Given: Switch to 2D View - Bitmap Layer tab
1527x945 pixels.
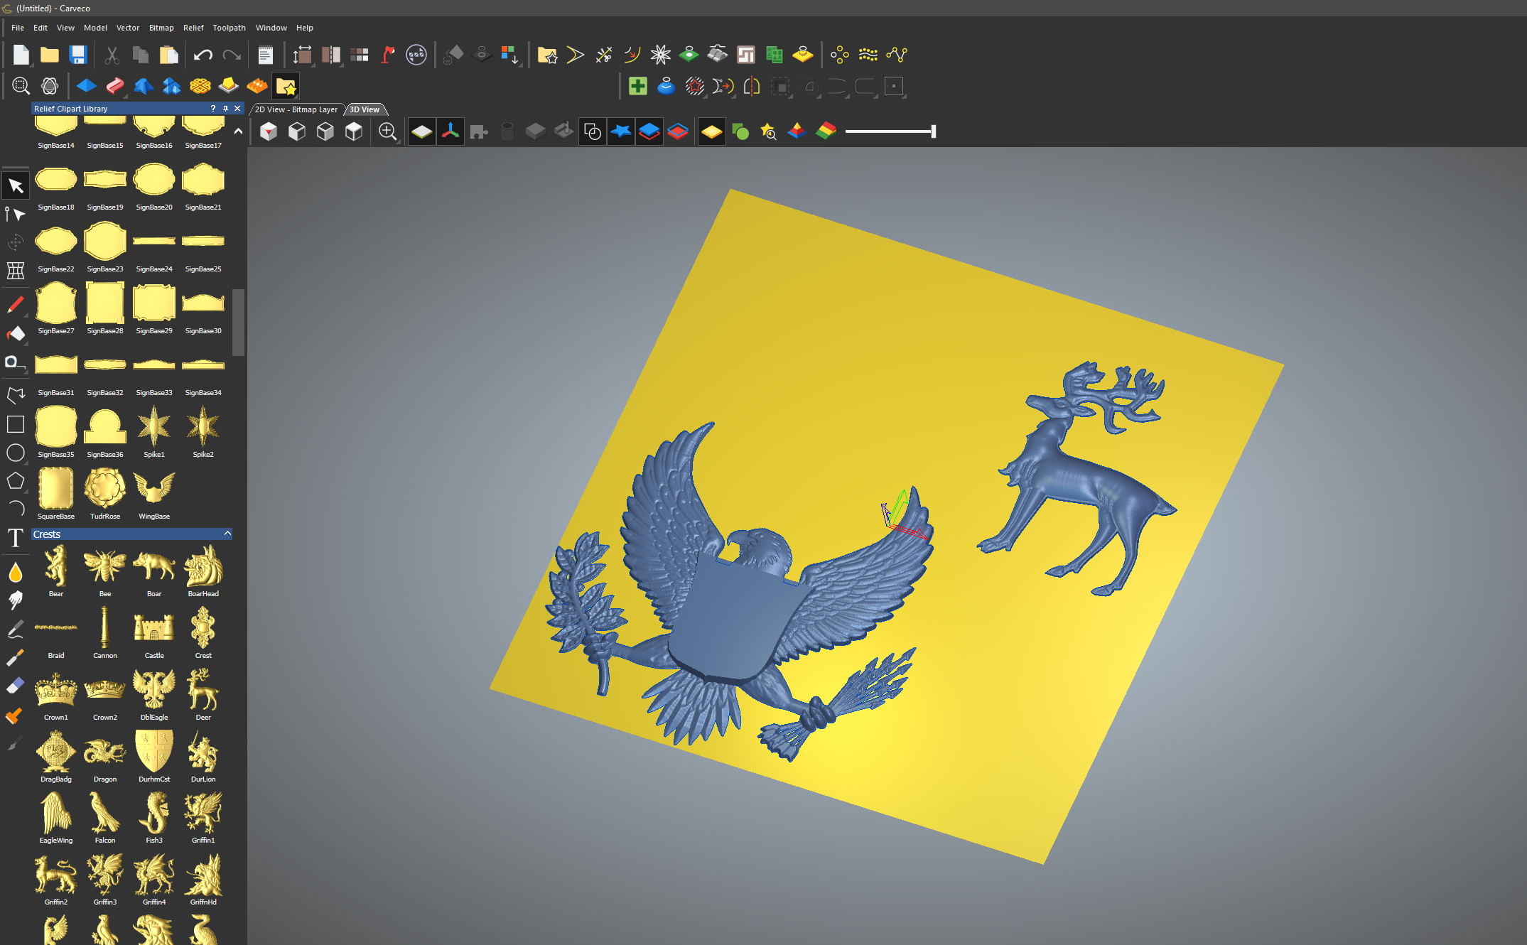Looking at the screenshot, I should (x=296, y=109).
